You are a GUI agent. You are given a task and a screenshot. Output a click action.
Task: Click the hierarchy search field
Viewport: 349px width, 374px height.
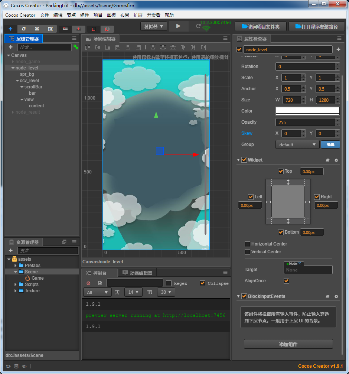click(x=44, y=47)
